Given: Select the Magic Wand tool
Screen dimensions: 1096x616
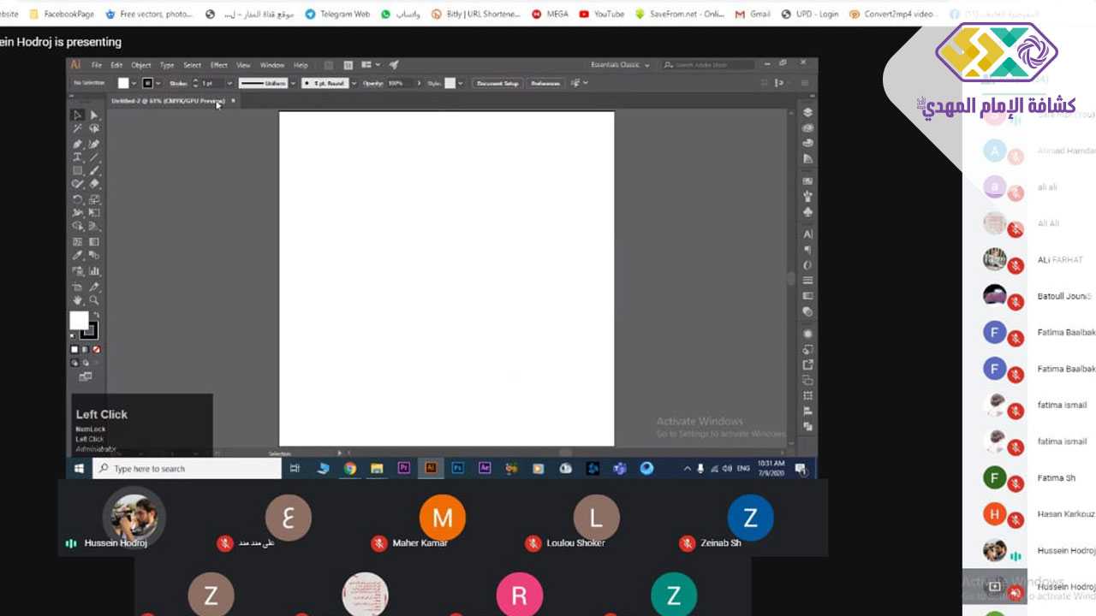Looking at the screenshot, I should tap(78, 129).
